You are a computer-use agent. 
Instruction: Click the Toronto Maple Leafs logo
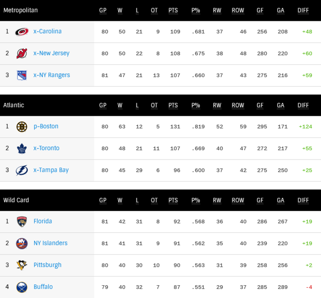coord(22,148)
